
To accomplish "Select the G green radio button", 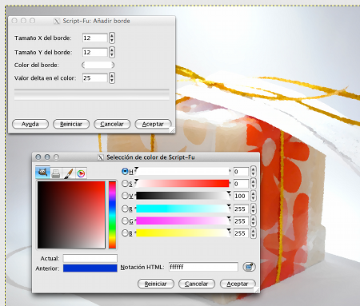I will click(x=125, y=221).
